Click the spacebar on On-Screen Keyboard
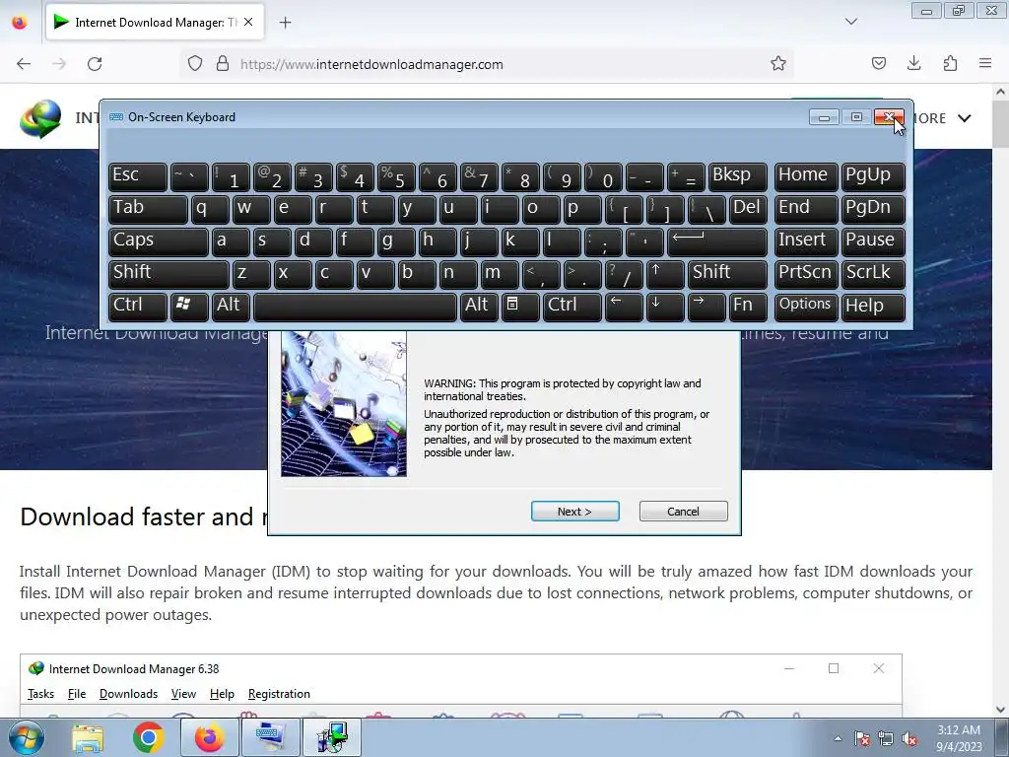The height and width of the screenshot is (757, 1009). pos(355,306)
